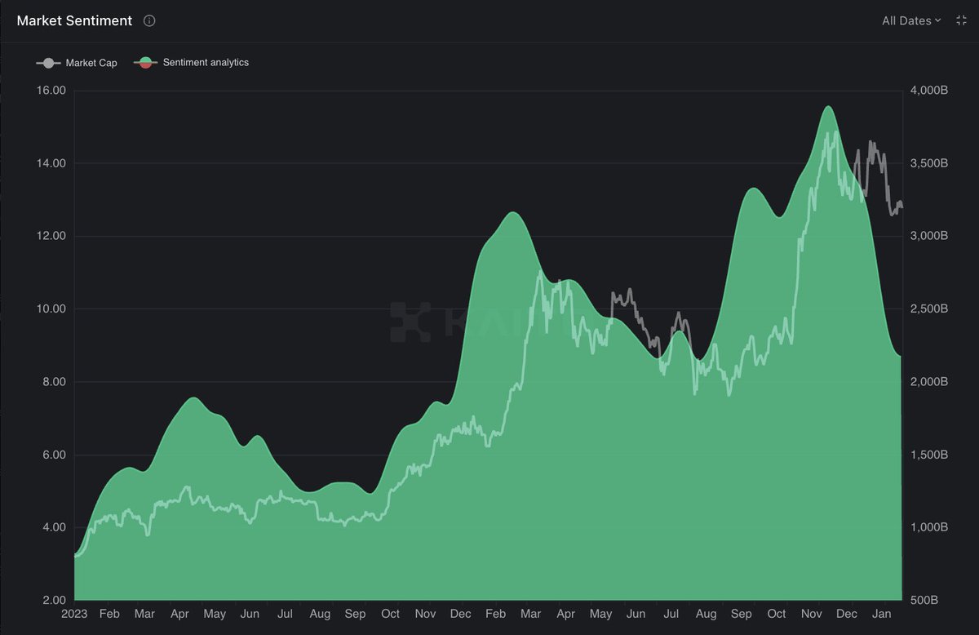Click the 2023 x-axis label
Viewport: 979px width, 635px height.
[74, 614]
